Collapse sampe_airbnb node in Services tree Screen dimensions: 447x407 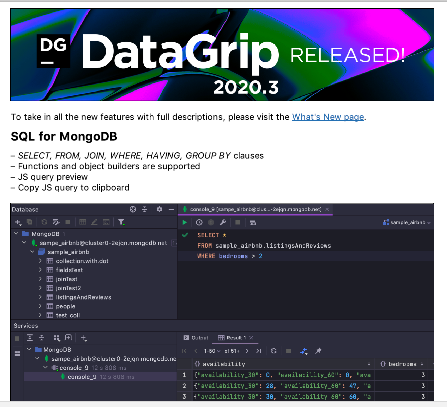37,358
